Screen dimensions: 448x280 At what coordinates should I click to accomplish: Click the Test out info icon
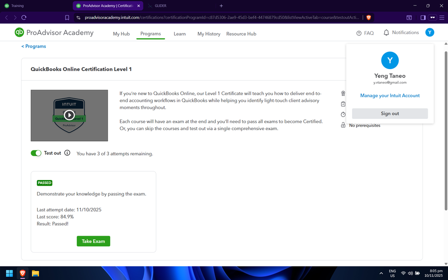point(67,153)
